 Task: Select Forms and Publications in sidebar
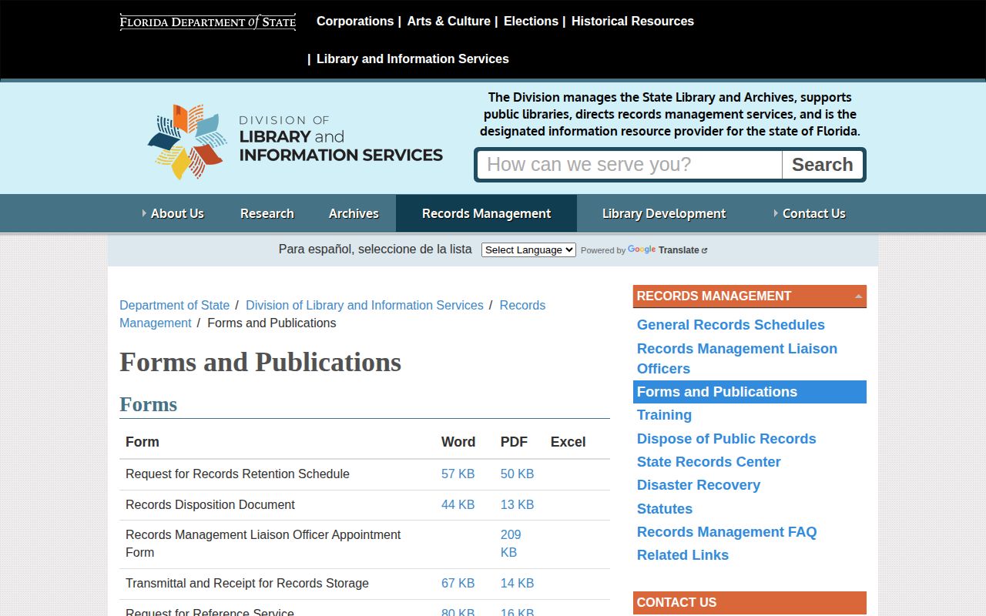(750, 392)
